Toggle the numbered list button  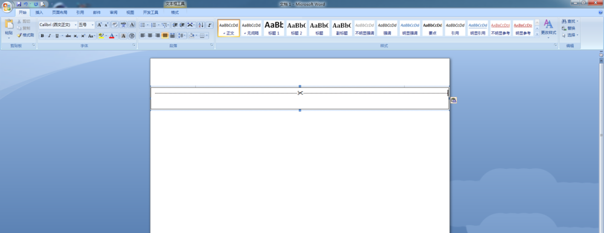point(153,25)
